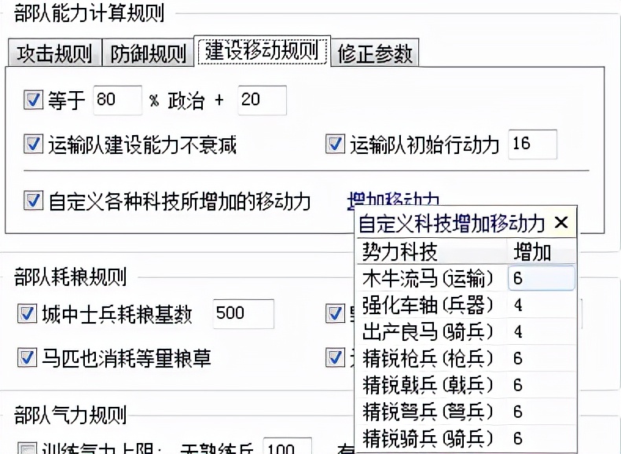The image size is (621, 454).
Task: Toggle 运输队建设能力不衰减 checkbox
Action: (33, 144)
